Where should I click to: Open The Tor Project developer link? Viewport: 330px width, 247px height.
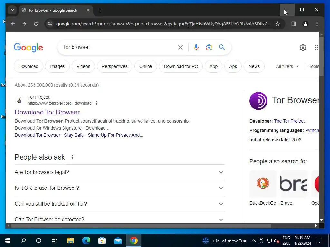(289, 121)
